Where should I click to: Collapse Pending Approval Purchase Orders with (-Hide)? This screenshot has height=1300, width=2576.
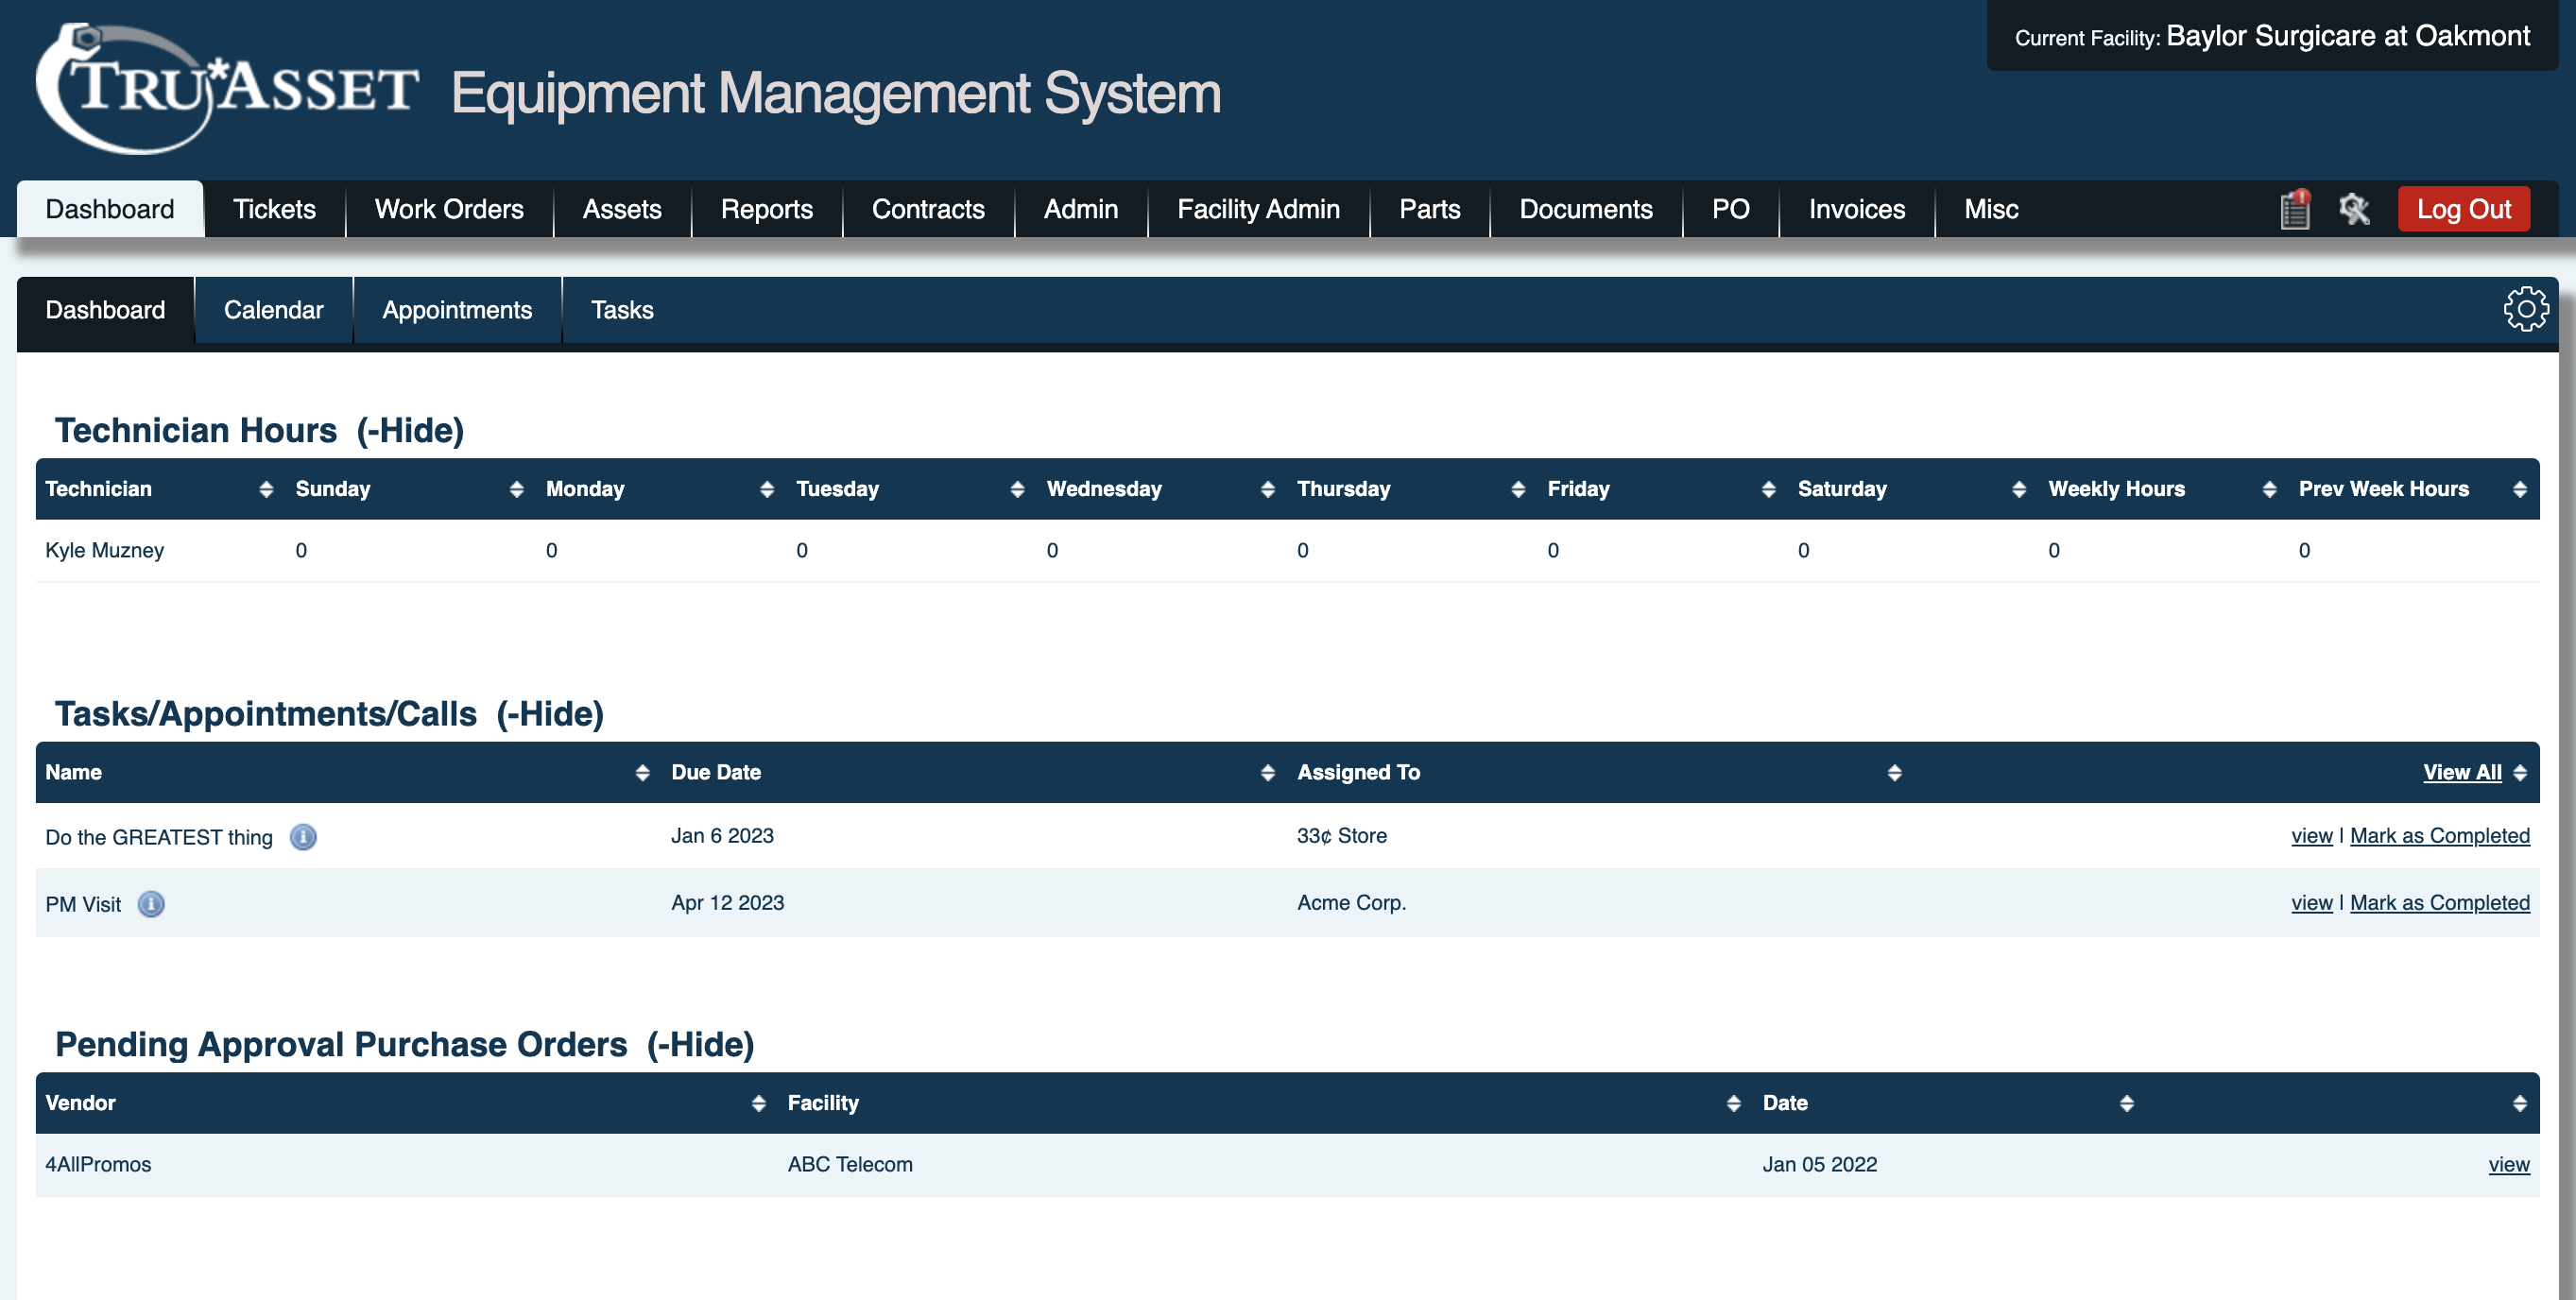coord(700,1045)
